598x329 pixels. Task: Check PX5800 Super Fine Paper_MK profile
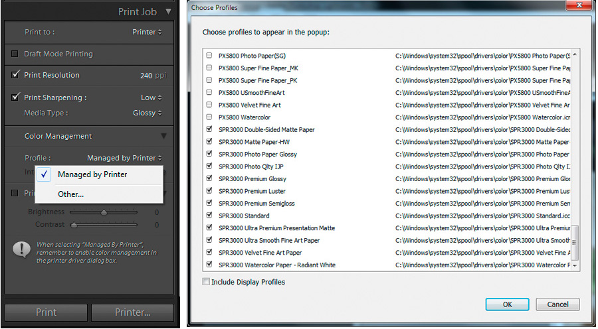[x=209, y=68]
